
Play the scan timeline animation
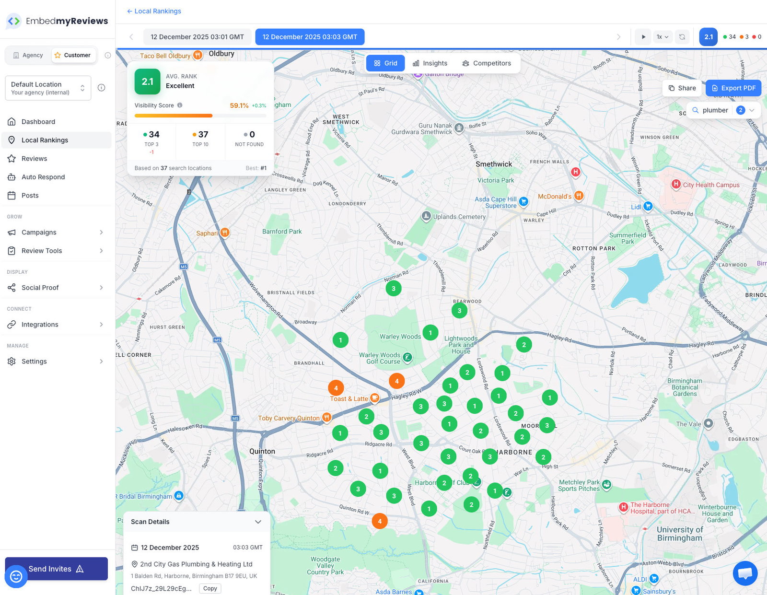pyautogui.click(x=643, y=37)
